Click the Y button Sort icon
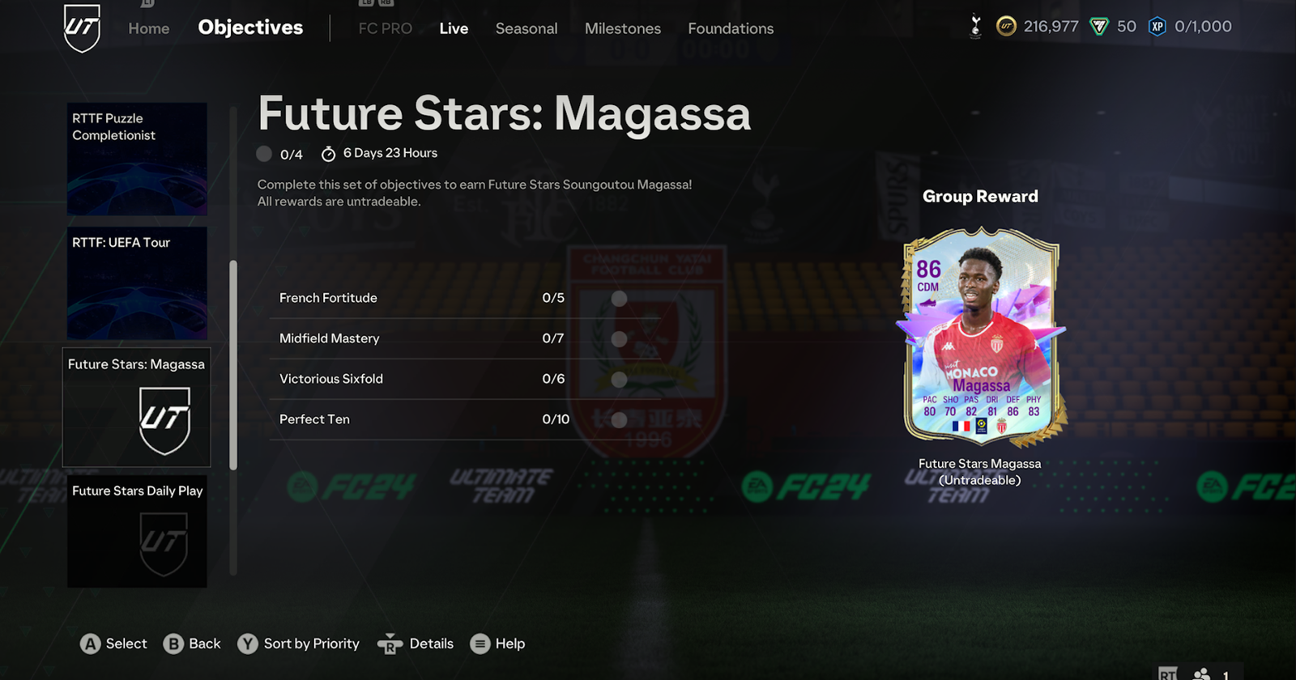1296x680 pixels. pos(247,644)
